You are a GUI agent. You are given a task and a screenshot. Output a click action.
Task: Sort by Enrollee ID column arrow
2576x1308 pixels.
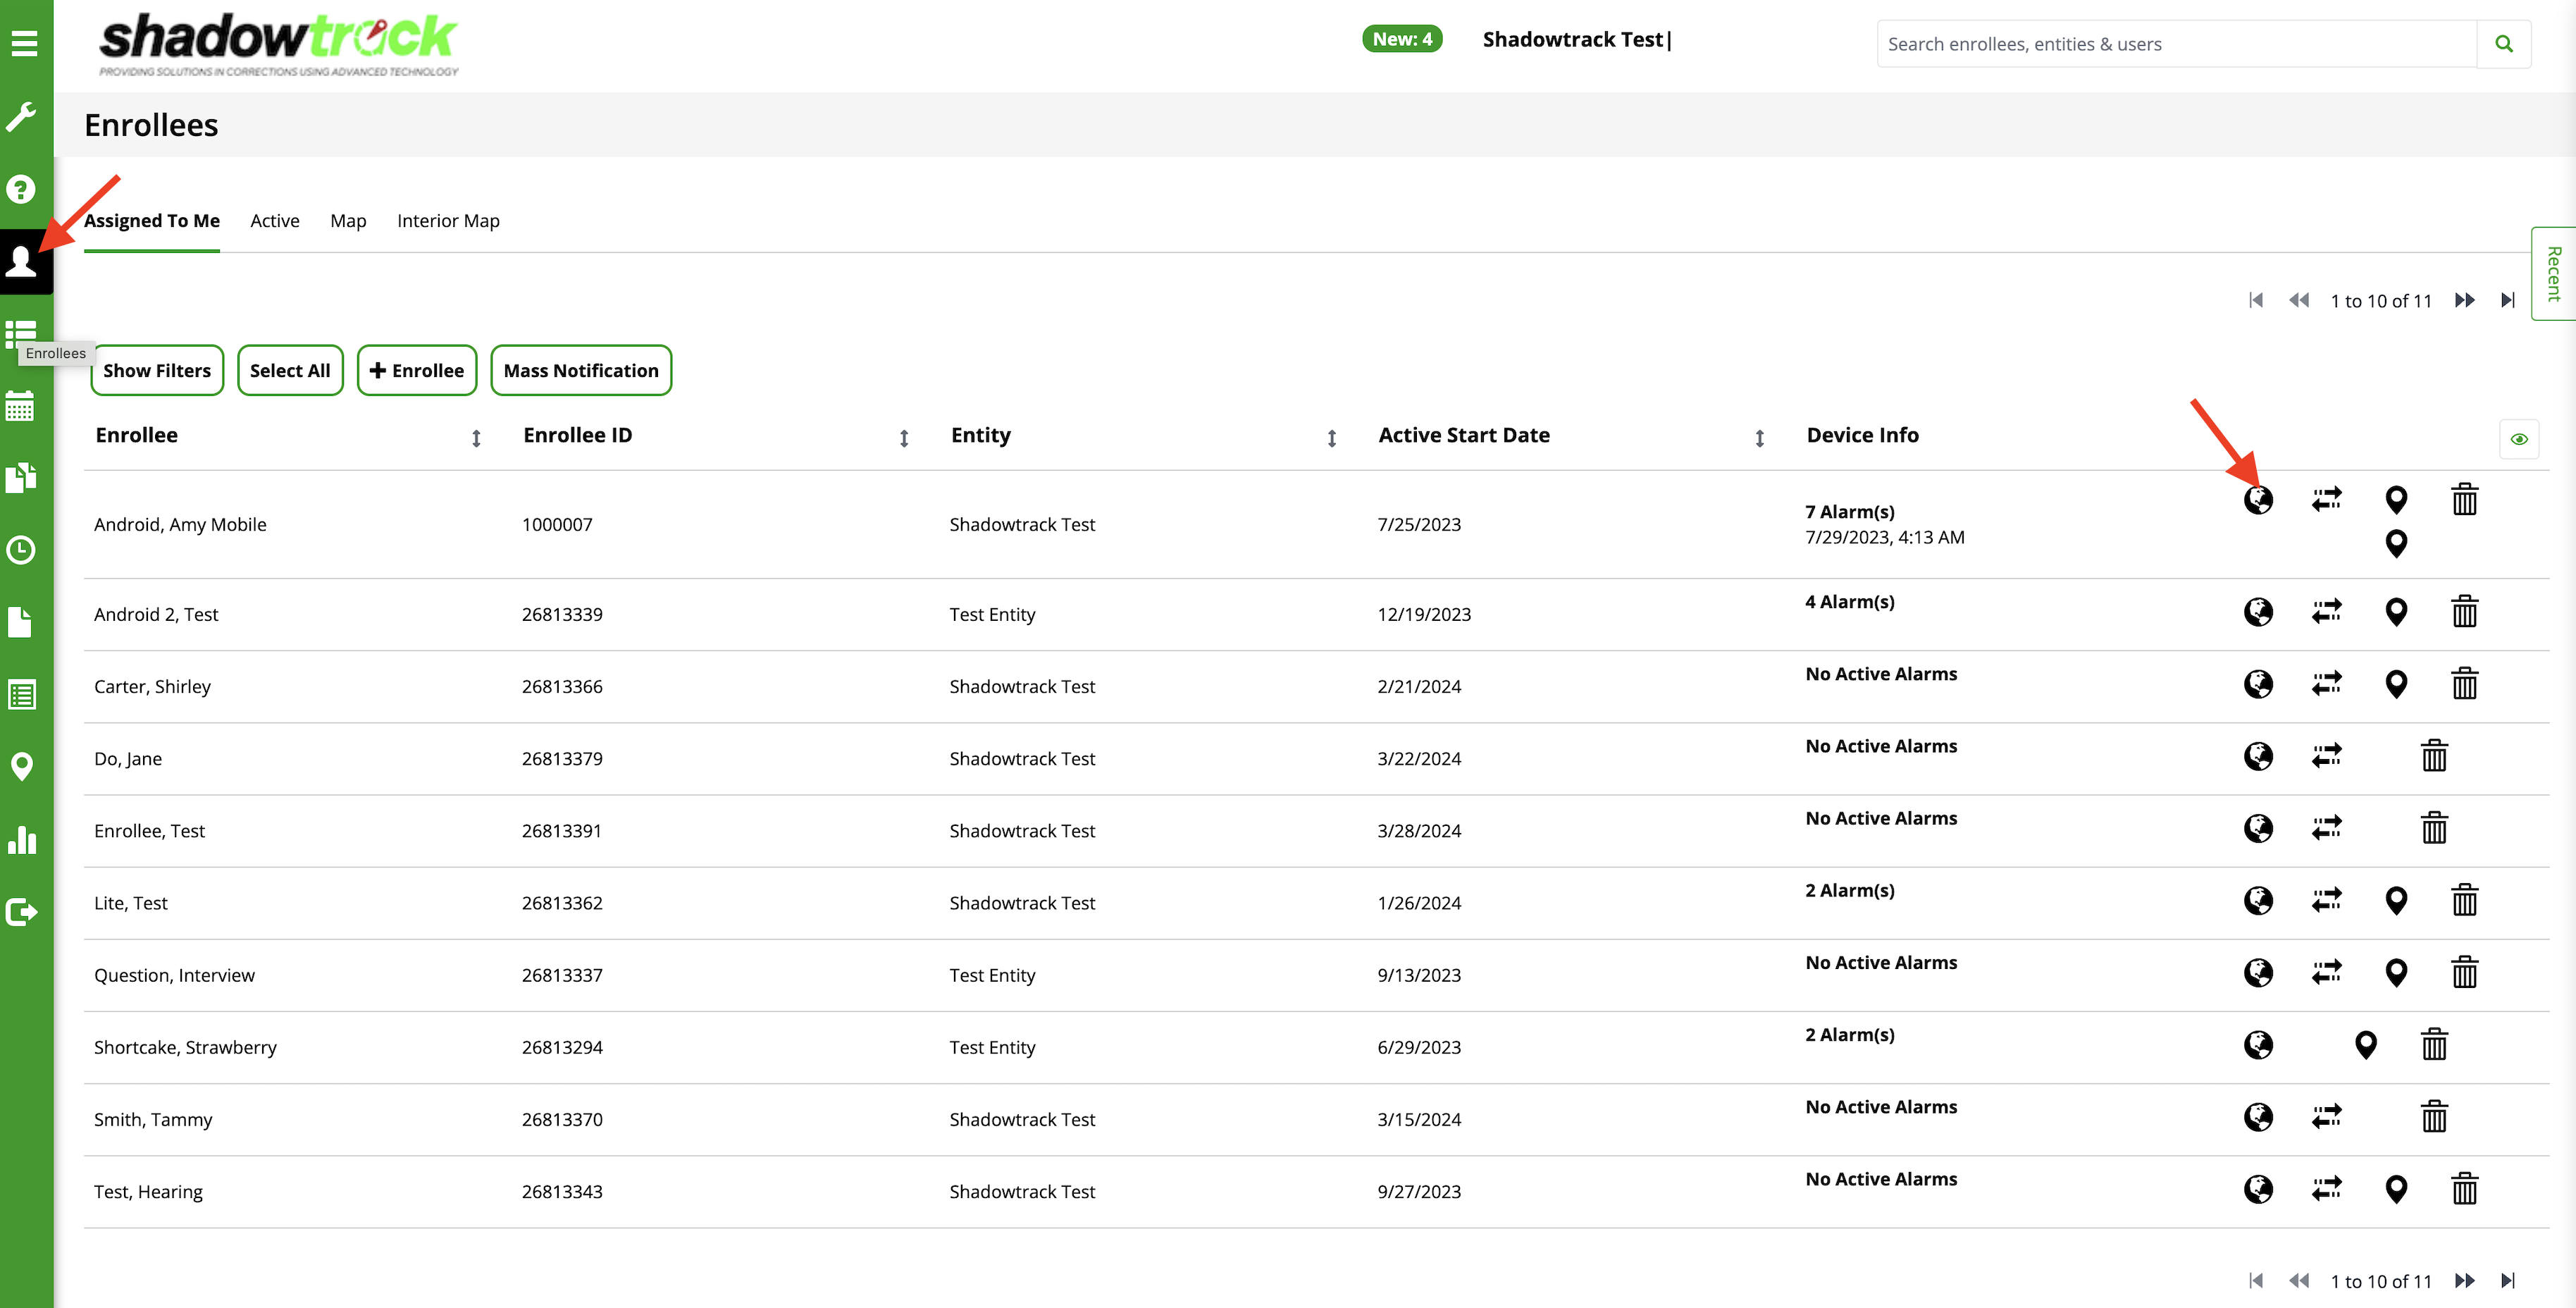click(x=904, y=438)
